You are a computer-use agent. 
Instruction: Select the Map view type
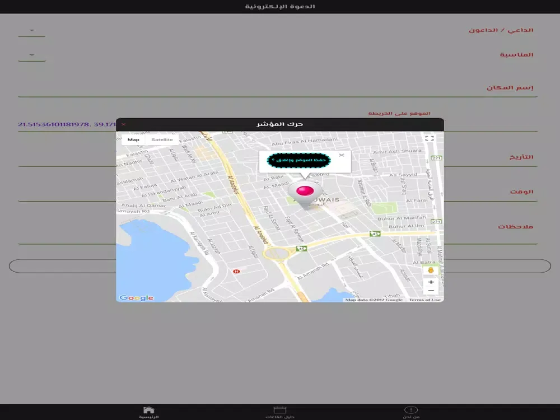coord(133,139)
